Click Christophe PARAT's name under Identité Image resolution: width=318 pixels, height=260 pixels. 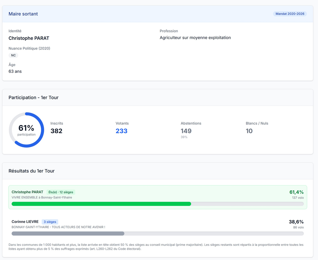coord(29,38)
